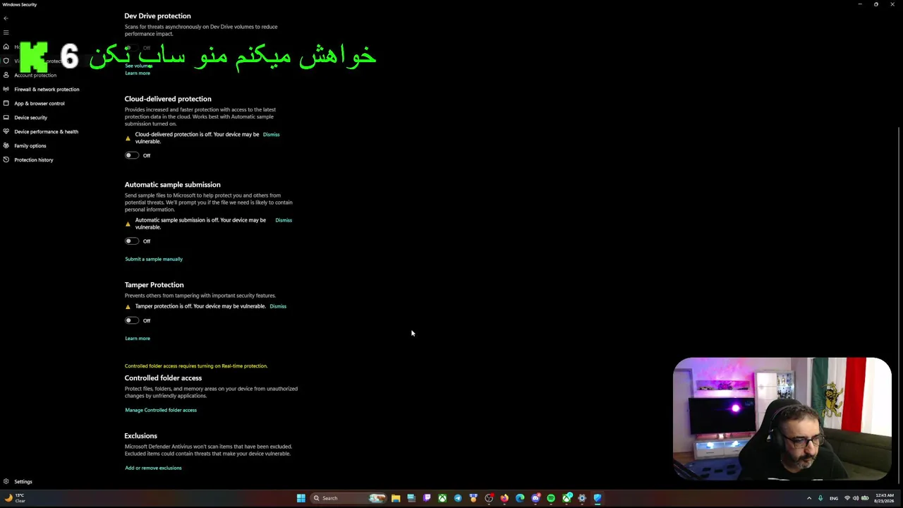The width and height of the screenshot is (903, 508).
Task: Open Twitch from the taskbar
Action: (x=427, y=498)
